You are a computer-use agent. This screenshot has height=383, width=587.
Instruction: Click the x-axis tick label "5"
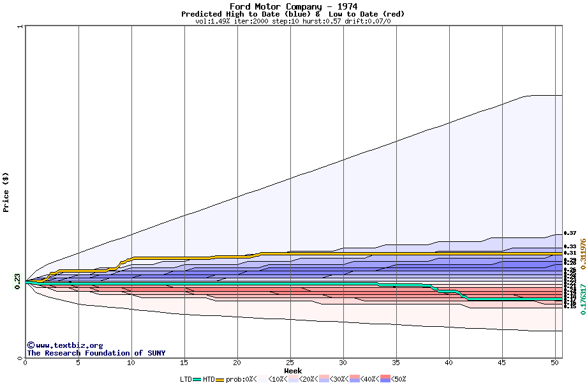(x=78, y=363)
